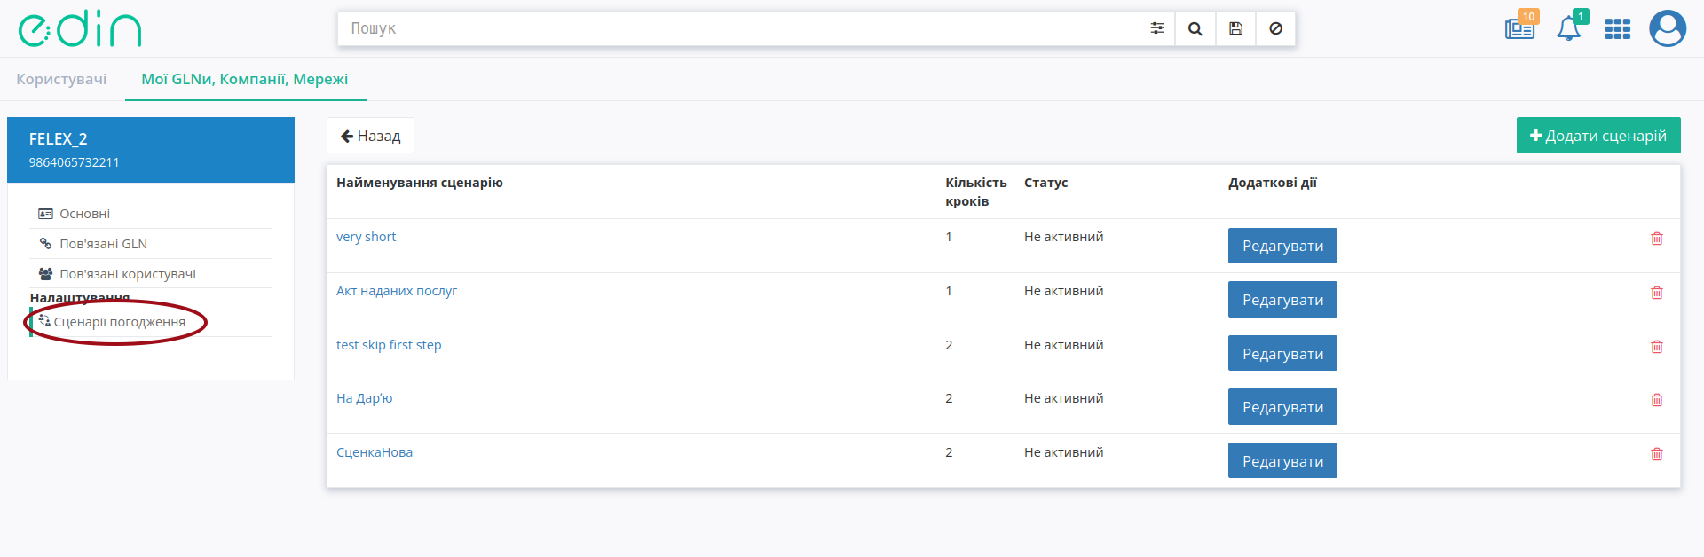Click the save search floppy icon
Screen dimensions: 1704x557
point(1235,28)
